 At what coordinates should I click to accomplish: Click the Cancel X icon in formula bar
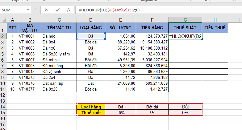46,10
